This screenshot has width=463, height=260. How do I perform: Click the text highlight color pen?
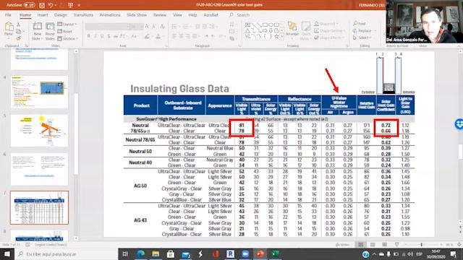pos(147,36)
